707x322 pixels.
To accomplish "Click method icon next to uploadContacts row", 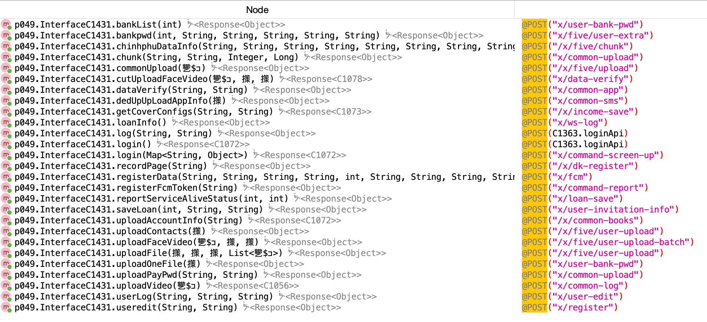I will pos(6,231).
